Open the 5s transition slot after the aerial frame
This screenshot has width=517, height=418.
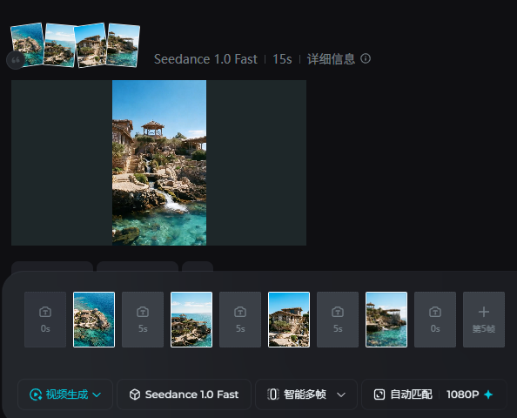coord(143,320)
